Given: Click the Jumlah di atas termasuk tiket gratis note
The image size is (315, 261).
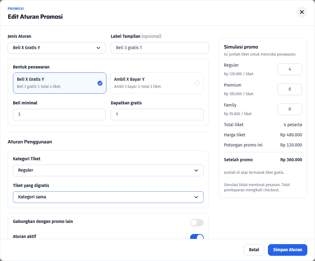Looking at the screenshot, I should 254,172.
